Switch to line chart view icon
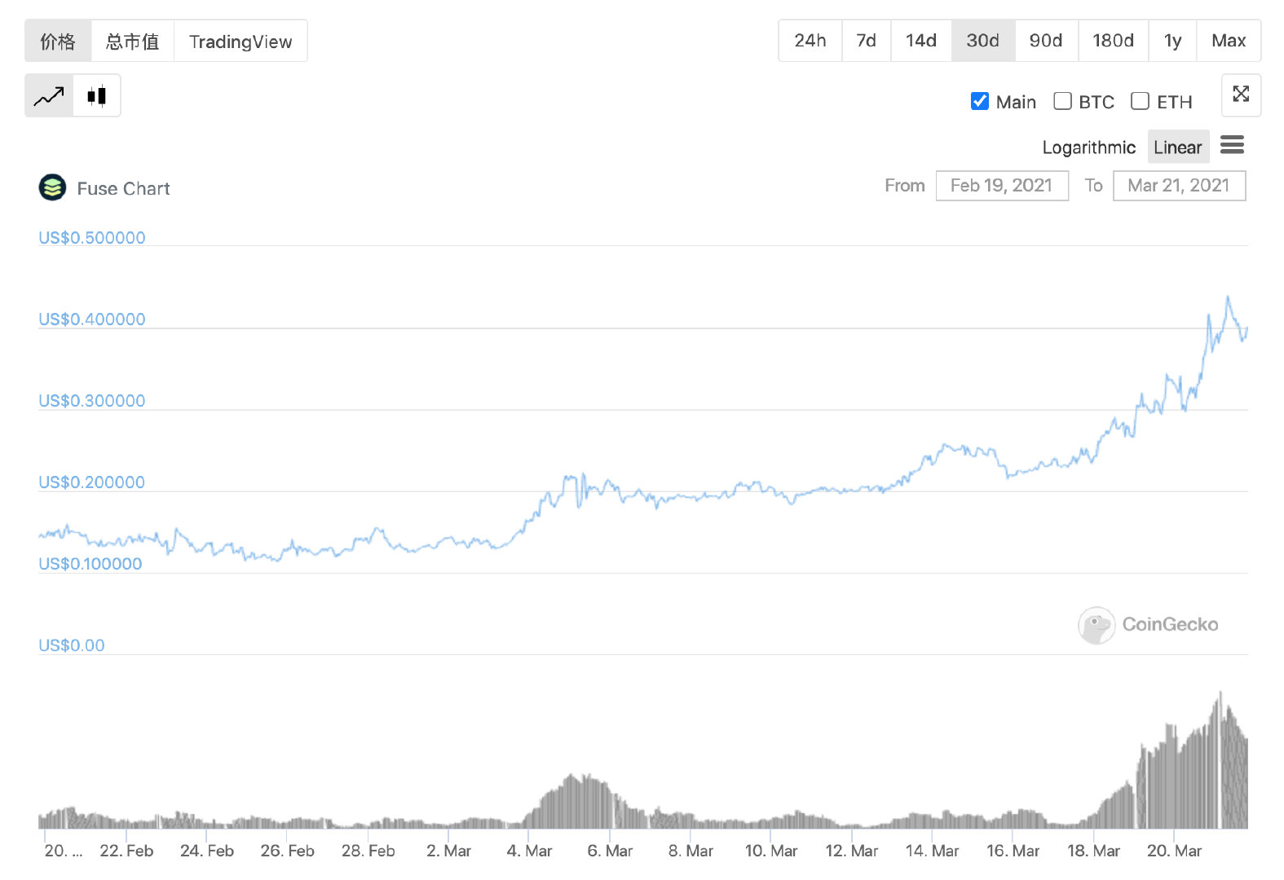The width and height of the screenshot is (1284, 880). pyautogui.click(x=49, y=96)
